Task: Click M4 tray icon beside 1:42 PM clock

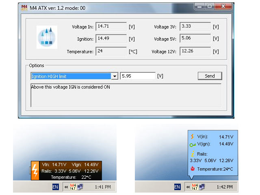Action: pyautogui.click(x=195, y=187)
